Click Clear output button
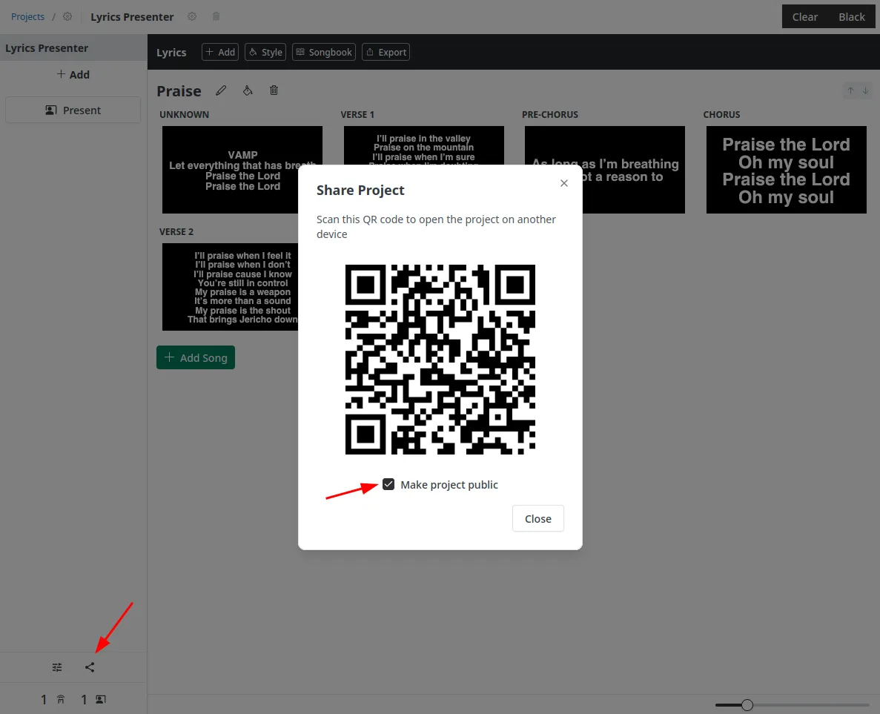 click(805, 17)
